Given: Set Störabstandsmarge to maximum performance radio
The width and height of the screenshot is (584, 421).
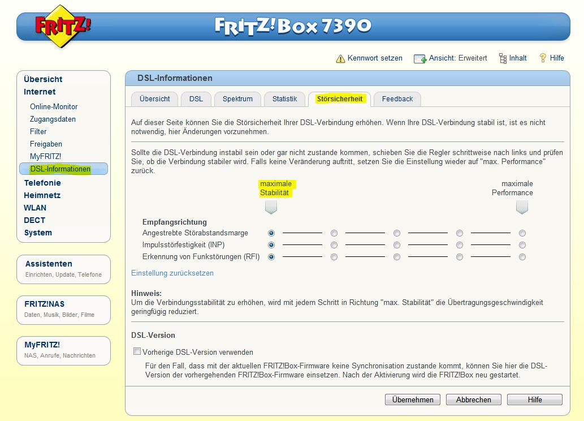Looking at the screenshot, I should 522,233.
